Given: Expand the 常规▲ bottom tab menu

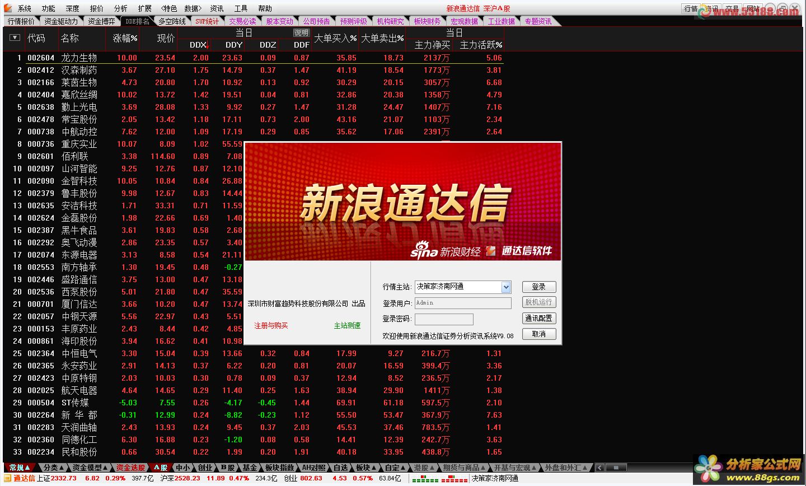Looking at the screenshot, I should (20, 468).
